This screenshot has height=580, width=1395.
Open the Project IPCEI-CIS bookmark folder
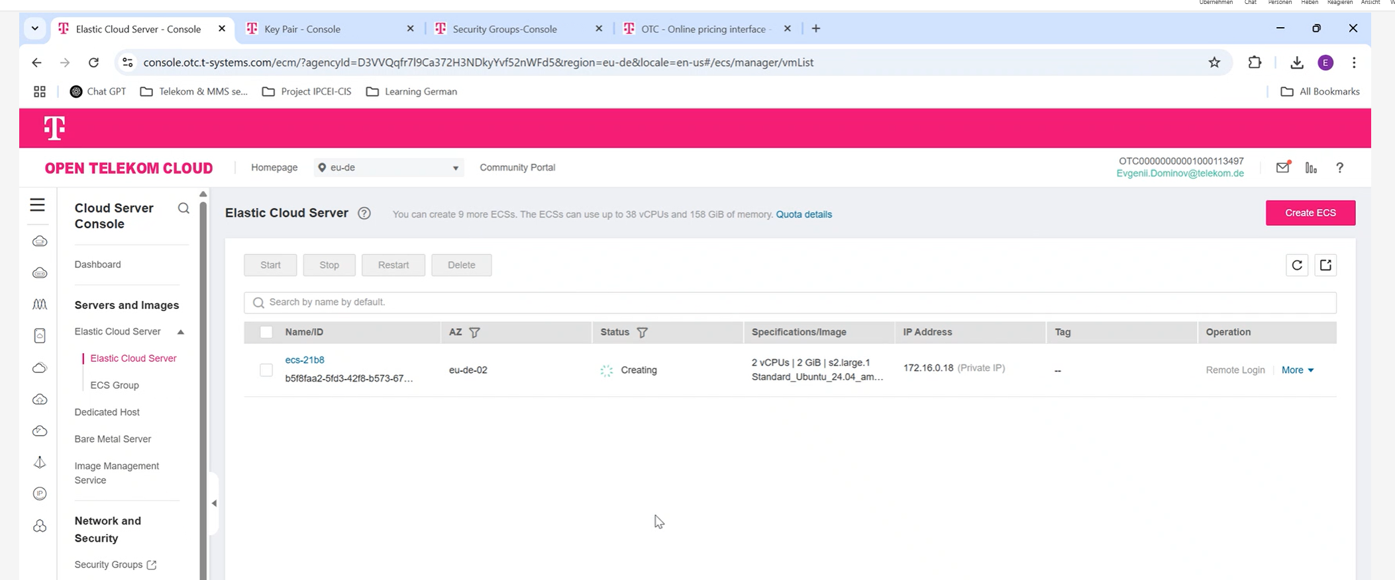click(307, 91)
